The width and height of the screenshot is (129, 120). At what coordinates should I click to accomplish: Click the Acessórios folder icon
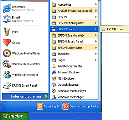[54, 4]
